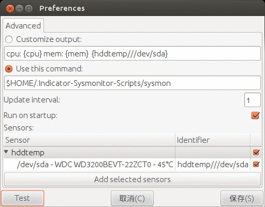Toggle the Run on startup checkbox
The height and width of the screenshot is (207, 265).
[255, 115]
